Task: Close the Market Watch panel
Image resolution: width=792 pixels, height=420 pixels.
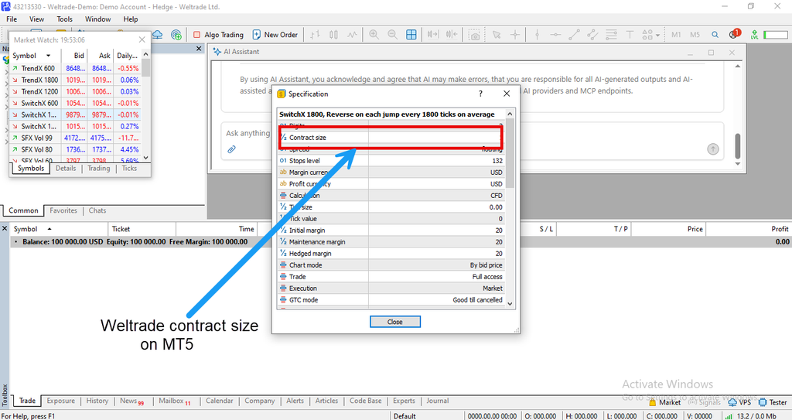Action: pos(142,39)
